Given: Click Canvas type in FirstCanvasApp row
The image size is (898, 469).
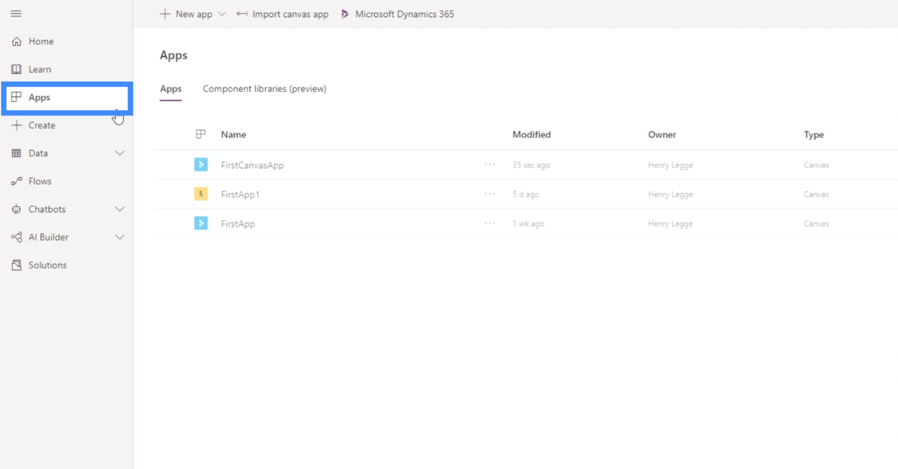Looking at the screenshot, I should (x=816, y=165).
